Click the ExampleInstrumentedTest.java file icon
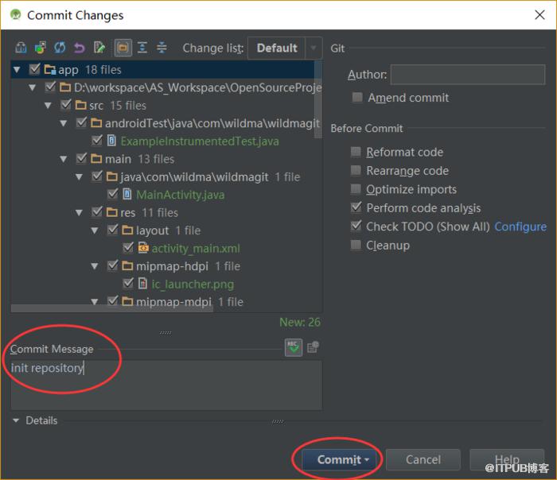 111,141
